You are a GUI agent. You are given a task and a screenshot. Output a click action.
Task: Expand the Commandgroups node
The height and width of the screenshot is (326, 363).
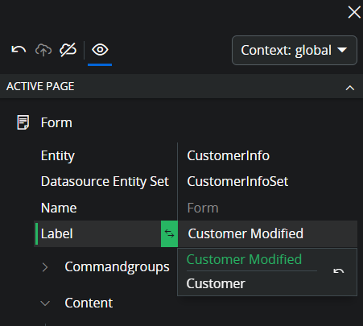45,267
